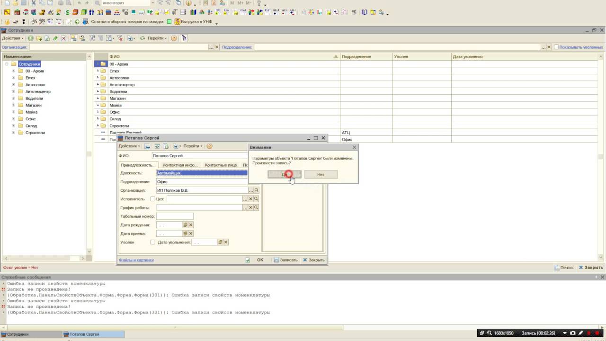Enable Показывать уволенных checkbox
The width and height of the screenshot is (606, 341).
pos(557,47)
